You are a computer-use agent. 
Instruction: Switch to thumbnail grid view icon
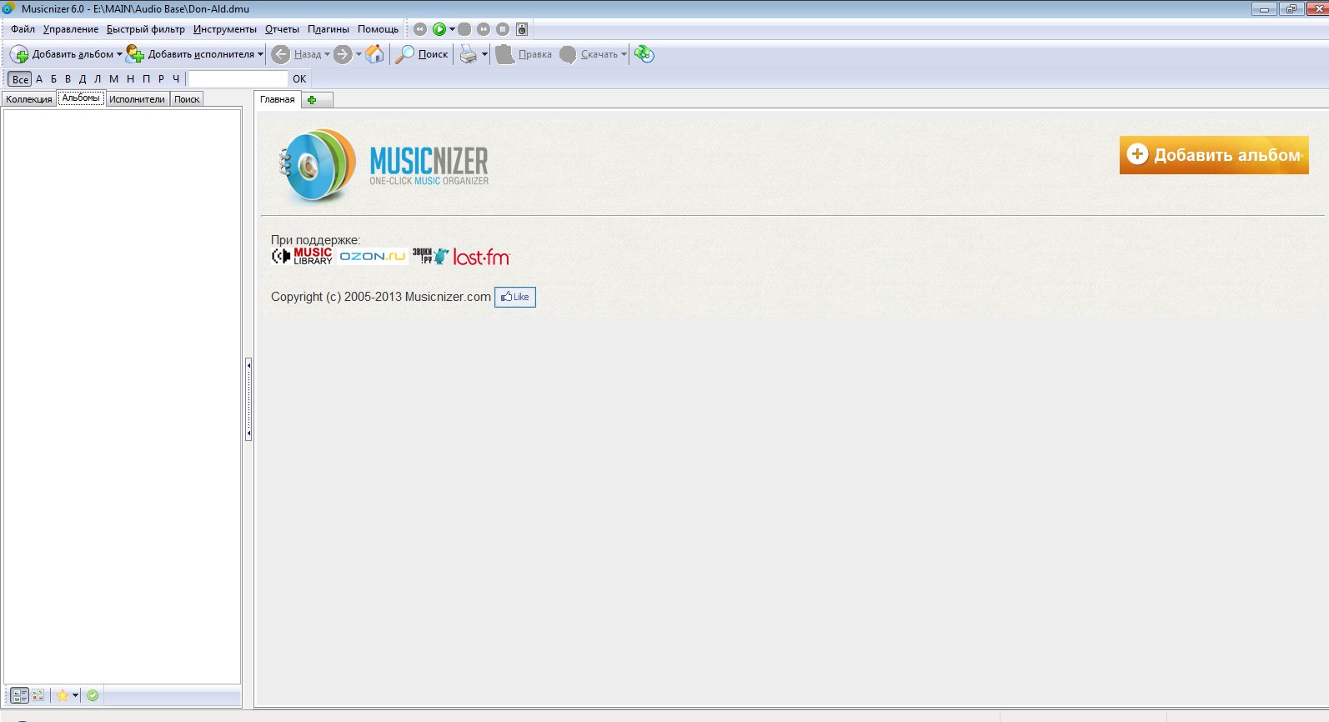(x=38, y=695)
